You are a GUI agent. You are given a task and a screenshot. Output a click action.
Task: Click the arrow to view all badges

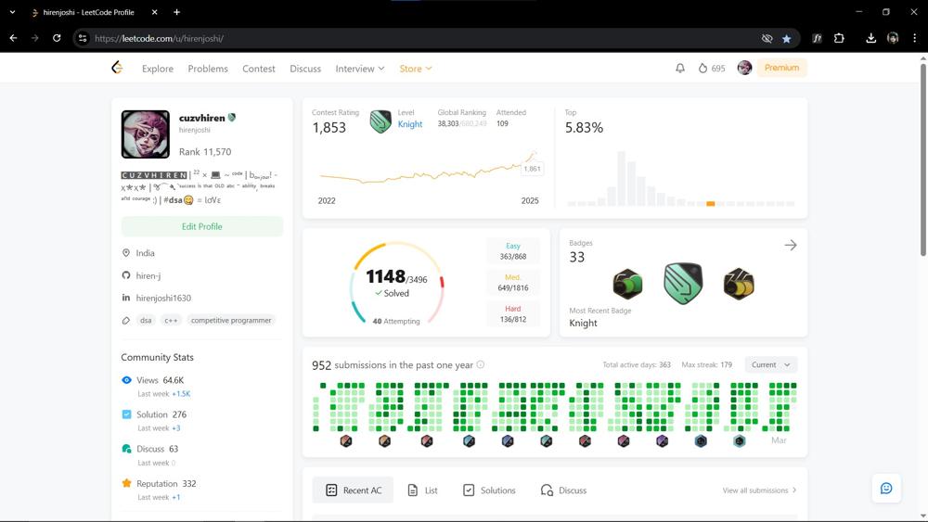pyautogui.click(x=791, y=245)
